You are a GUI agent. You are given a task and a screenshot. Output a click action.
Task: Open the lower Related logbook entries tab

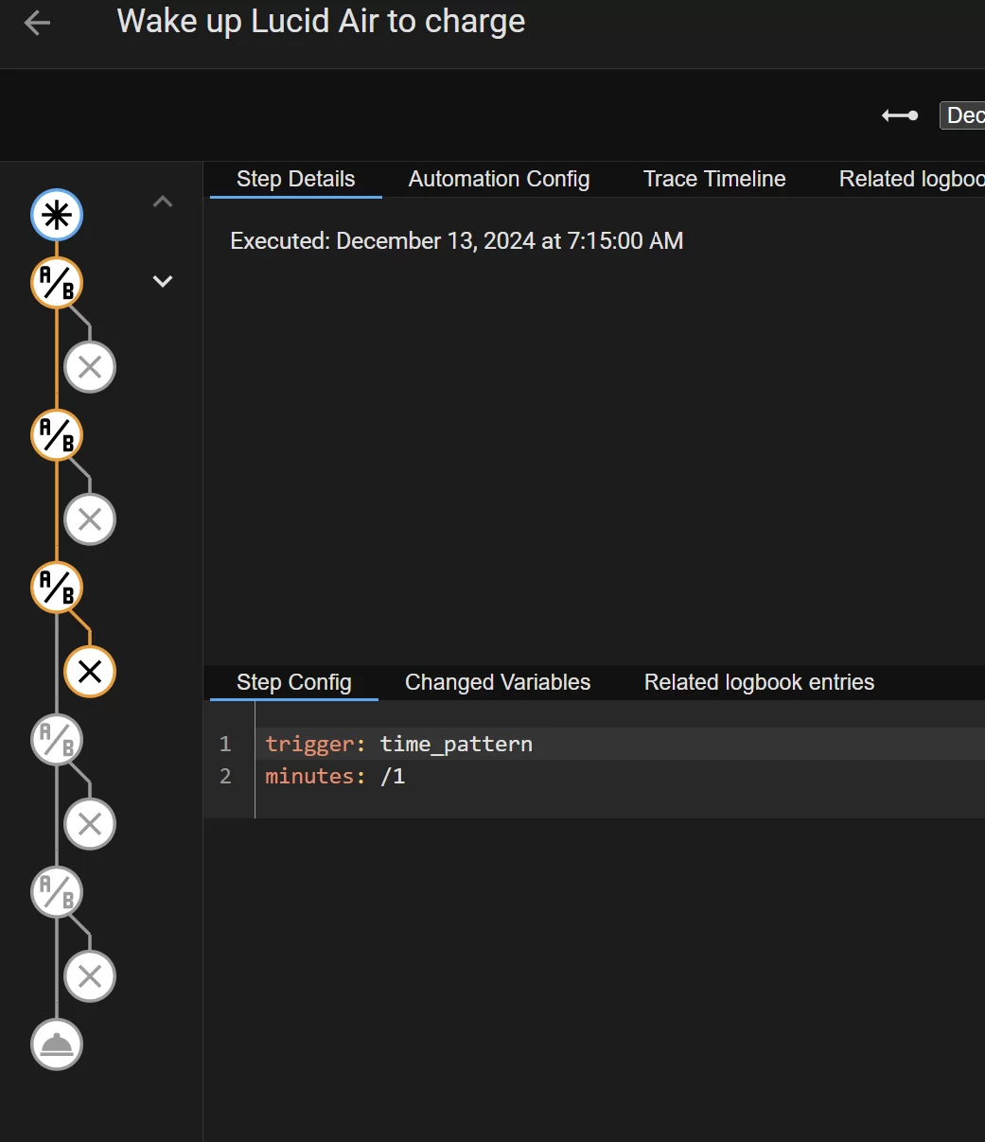coord(760,683)
